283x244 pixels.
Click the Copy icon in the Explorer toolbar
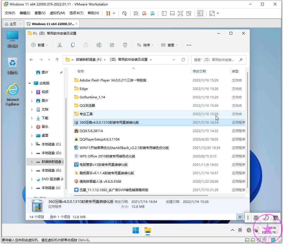(x=73, y=45)
